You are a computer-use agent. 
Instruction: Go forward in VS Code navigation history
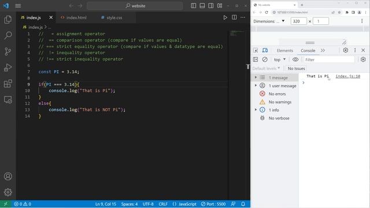tap(80, 6)
